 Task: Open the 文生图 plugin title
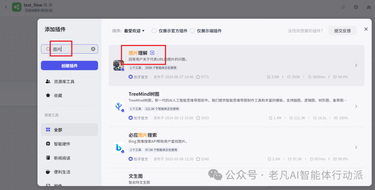(136, 176)
